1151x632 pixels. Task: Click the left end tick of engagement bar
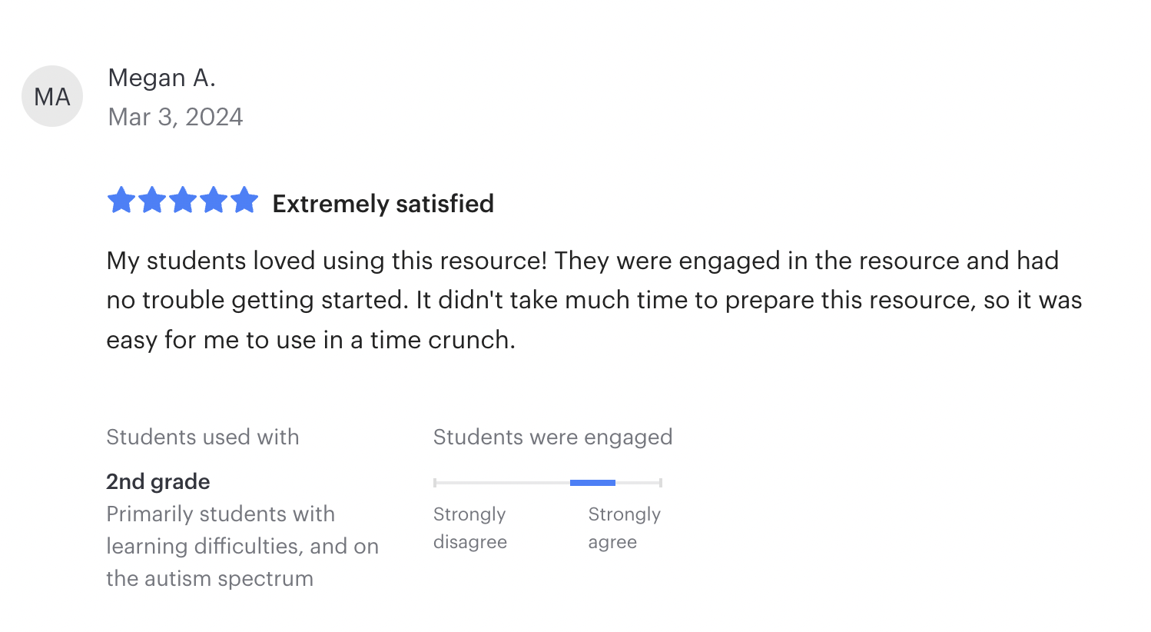(x=435, y=483)
